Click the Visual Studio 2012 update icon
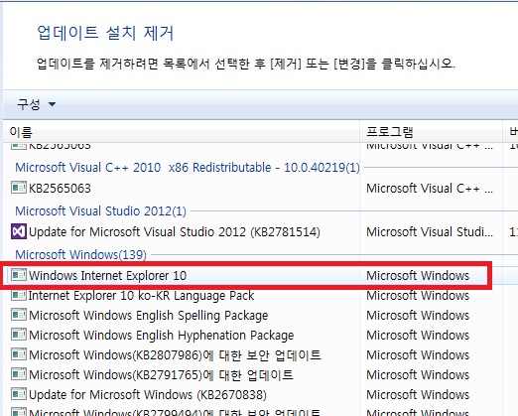Viewport: 518px width, 416px height. [18, 231]
